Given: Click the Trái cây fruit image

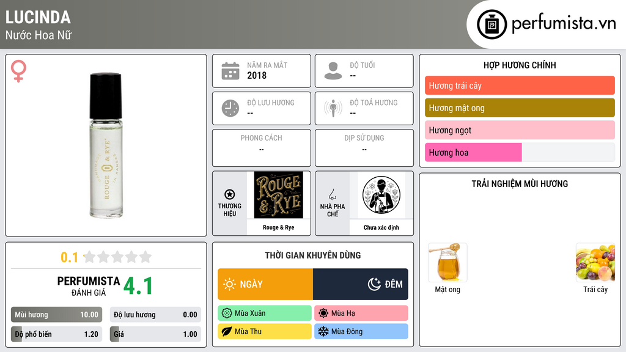Looking at the screenshot, I should 595,263.
